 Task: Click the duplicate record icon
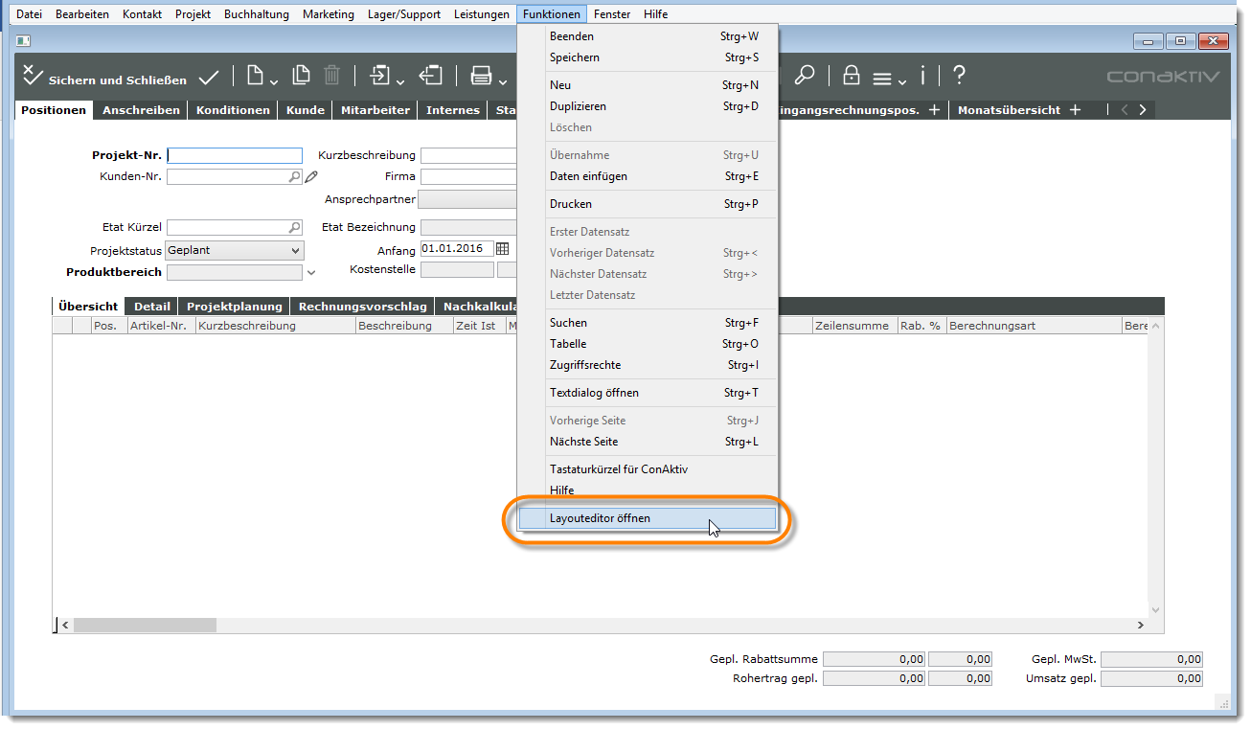coord(302,76)
